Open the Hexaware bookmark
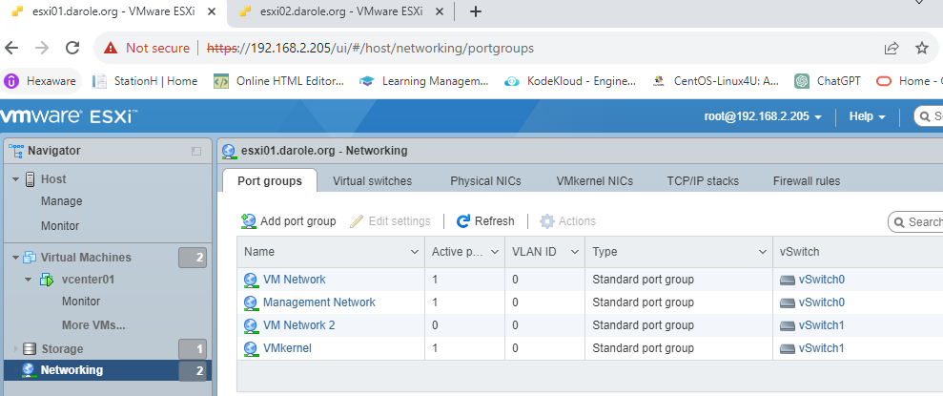The image size is (943, 396). pyautogui.click(x=40, y=81)
